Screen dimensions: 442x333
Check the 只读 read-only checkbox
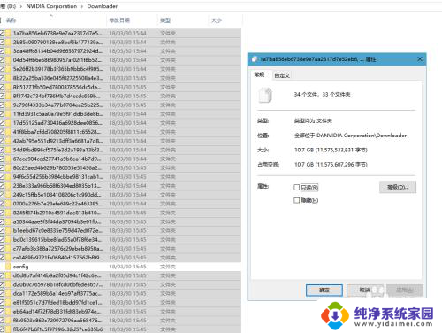pos(297,187)
